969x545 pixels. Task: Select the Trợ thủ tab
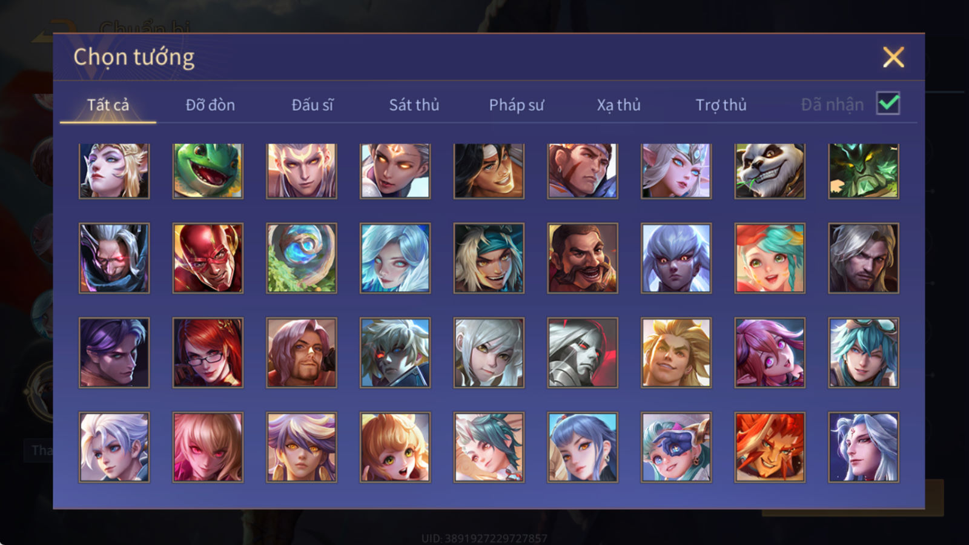(721, 105)
